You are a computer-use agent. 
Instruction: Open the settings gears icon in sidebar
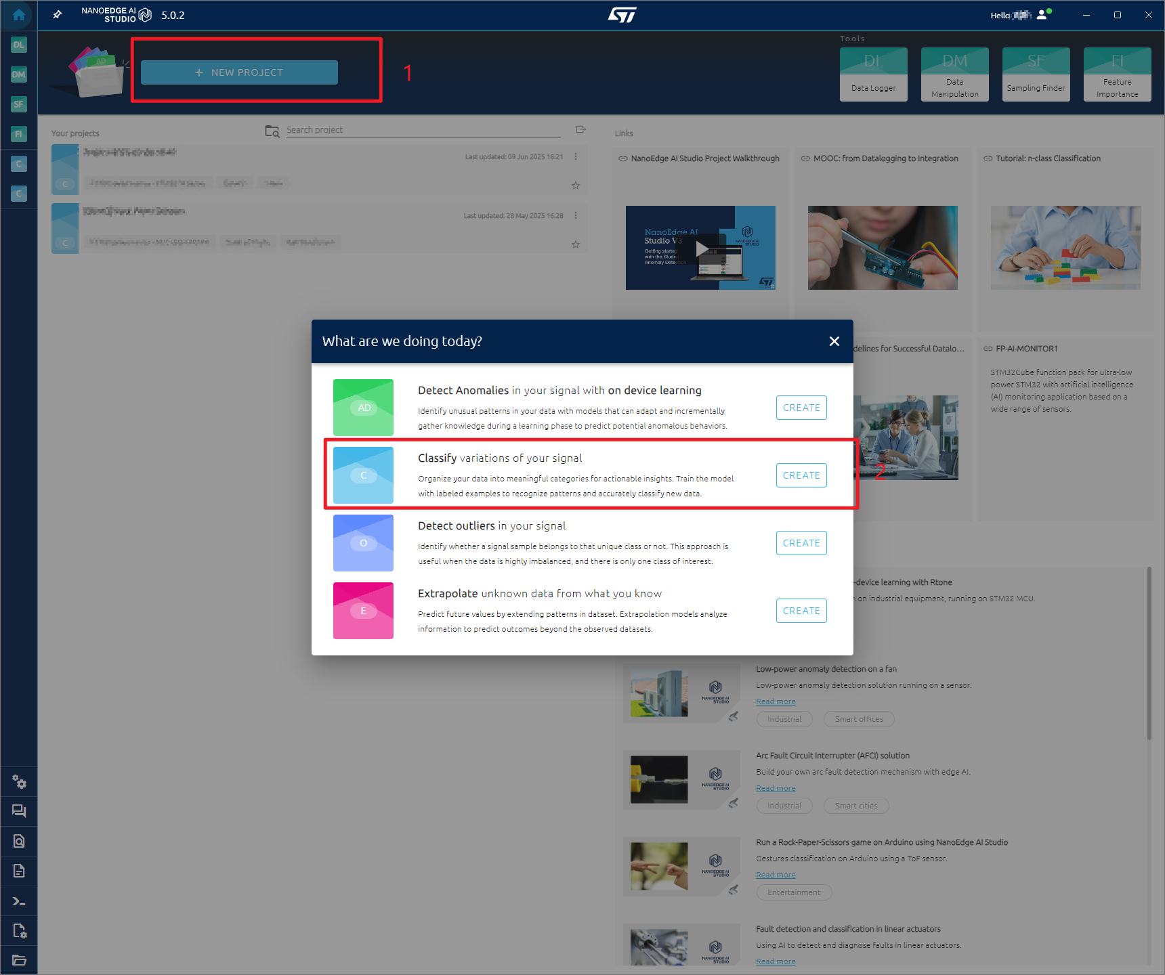point(19,782)
